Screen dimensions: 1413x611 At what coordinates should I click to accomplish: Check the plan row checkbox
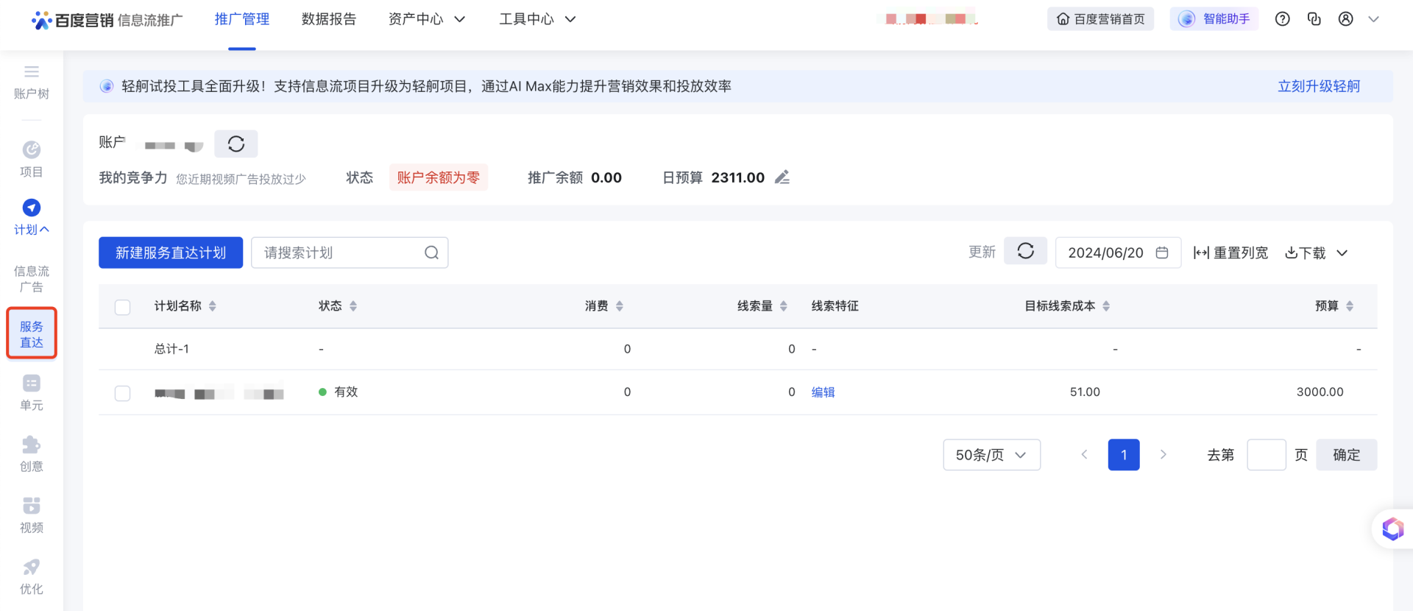point(123,393)
